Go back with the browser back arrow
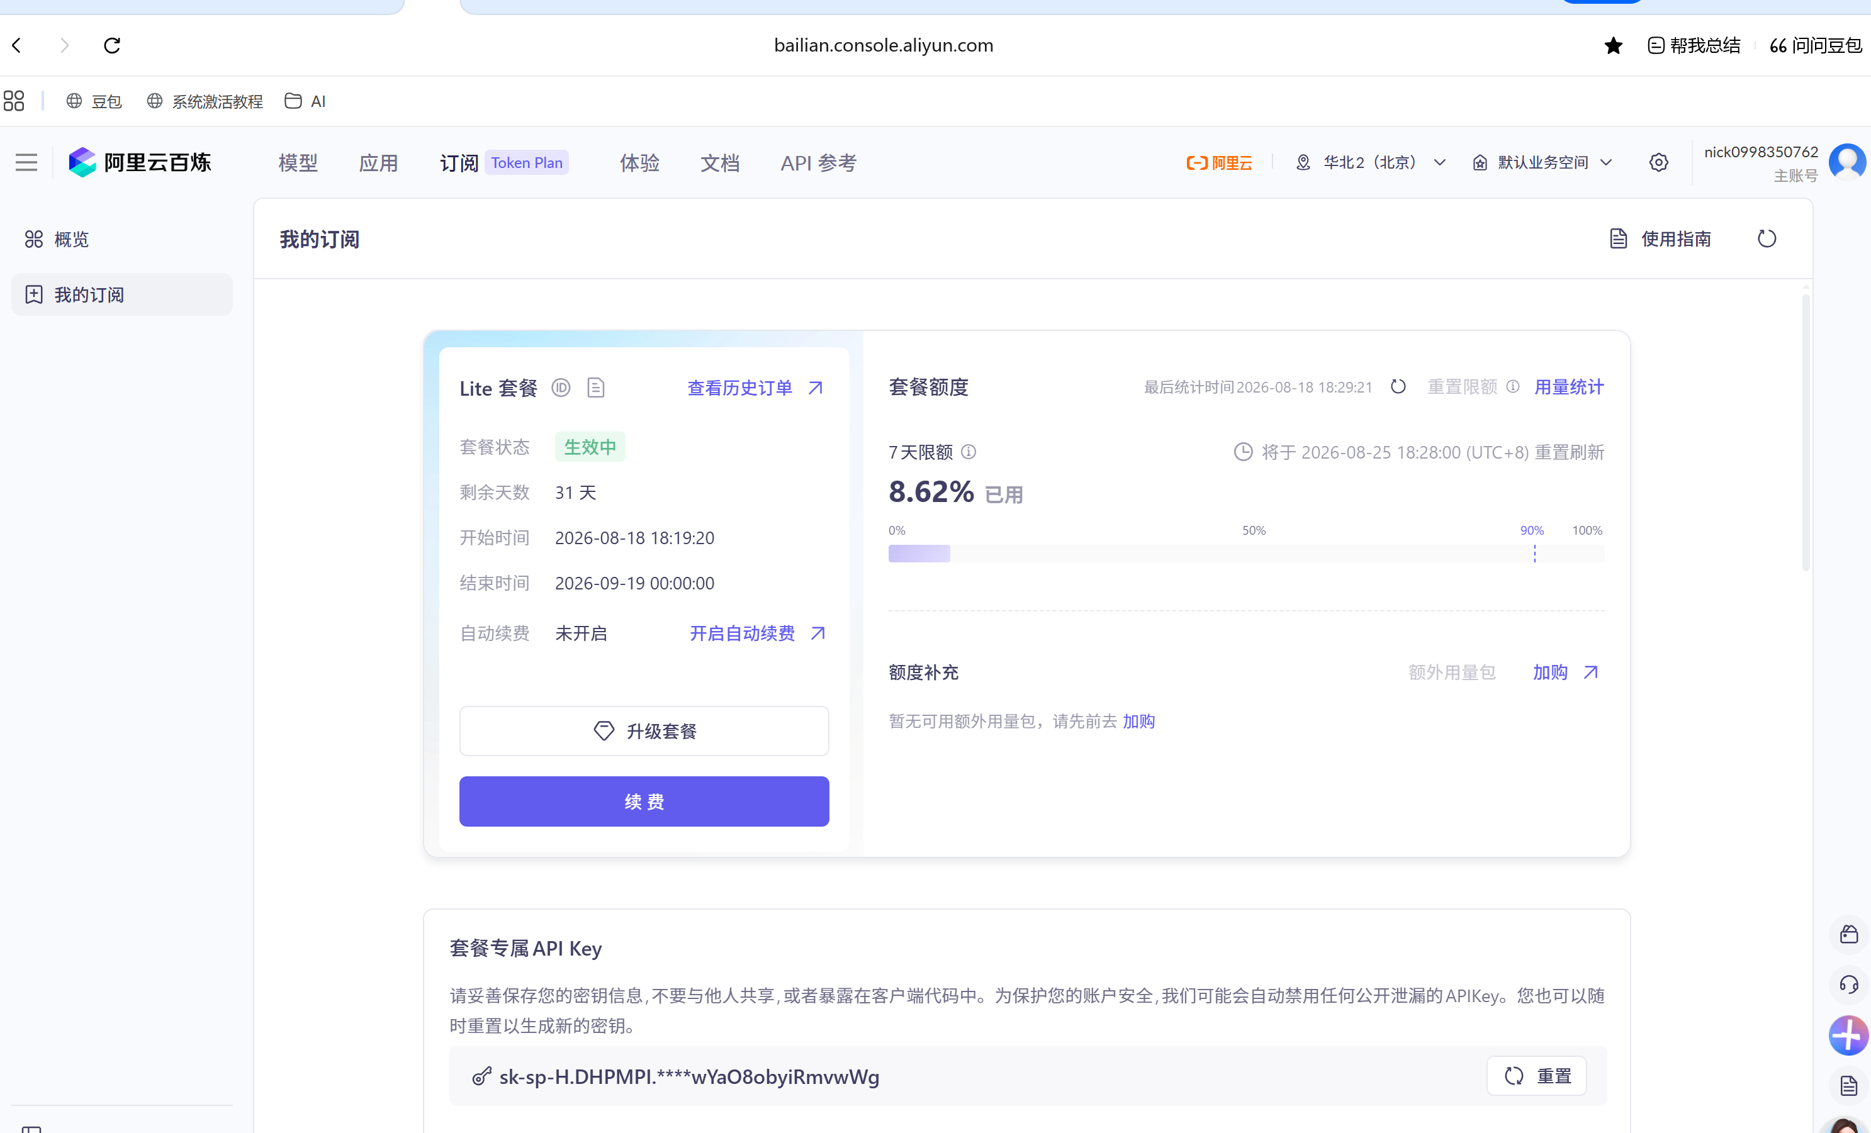1871x1133 pixels. [x=18, y=45]
